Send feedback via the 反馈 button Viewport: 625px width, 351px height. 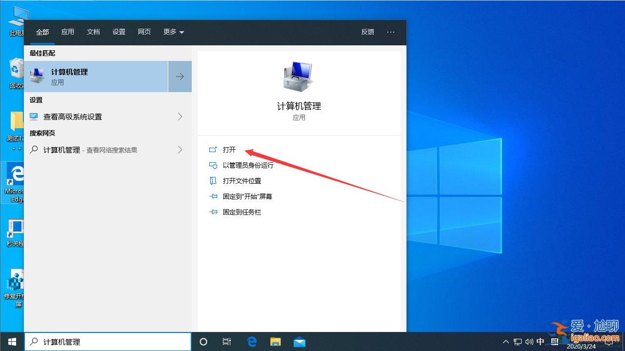pyautogui.click(x=367, y=32)
